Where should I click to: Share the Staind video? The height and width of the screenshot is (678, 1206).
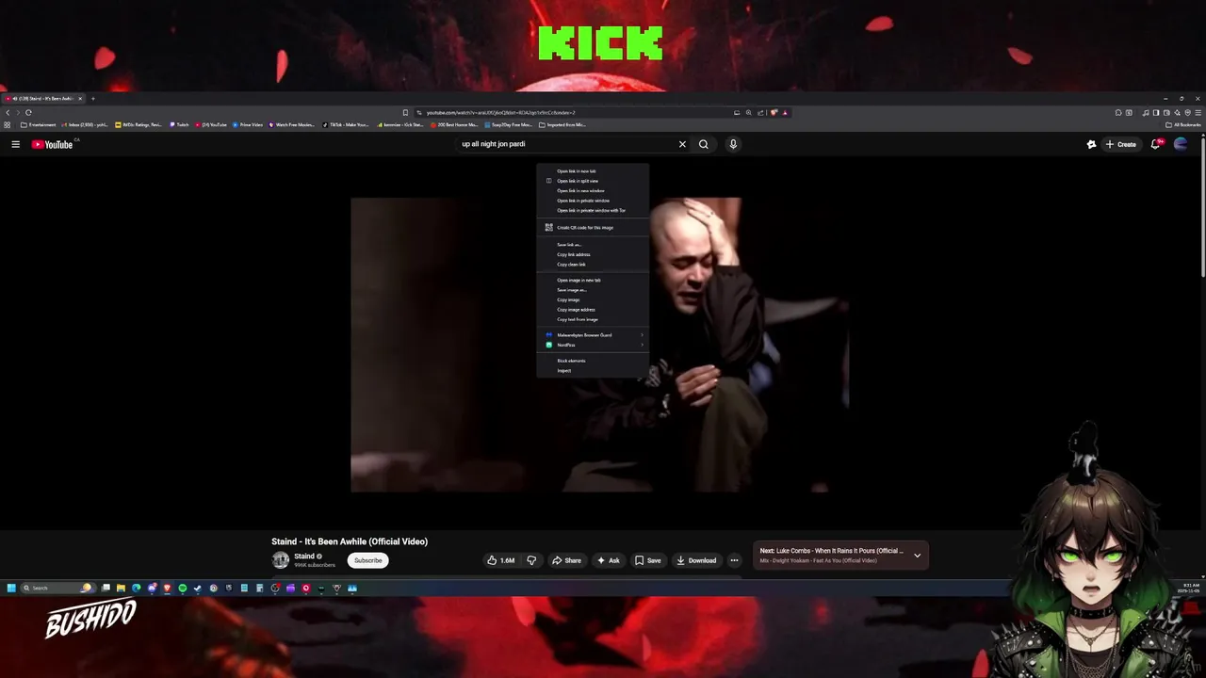pyautogui.click(x=566, y=560)
